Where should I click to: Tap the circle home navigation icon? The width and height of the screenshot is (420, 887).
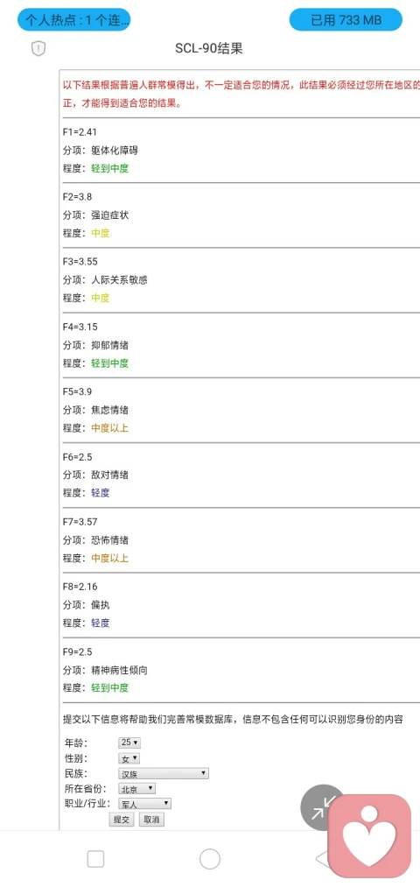[x=210, y=859]
